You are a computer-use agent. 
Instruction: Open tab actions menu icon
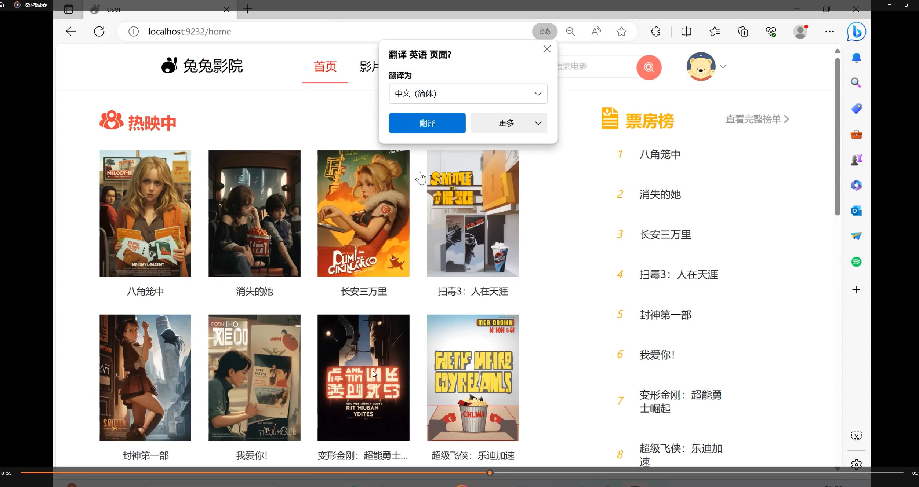pos(69,9)
